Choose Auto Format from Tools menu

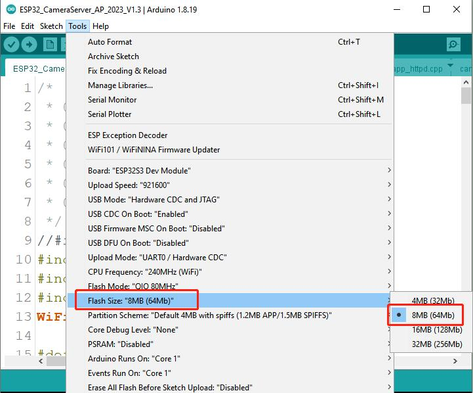click(230, 42)
